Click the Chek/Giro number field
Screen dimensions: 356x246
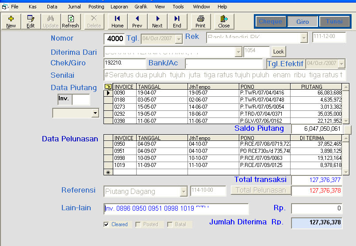125,64
